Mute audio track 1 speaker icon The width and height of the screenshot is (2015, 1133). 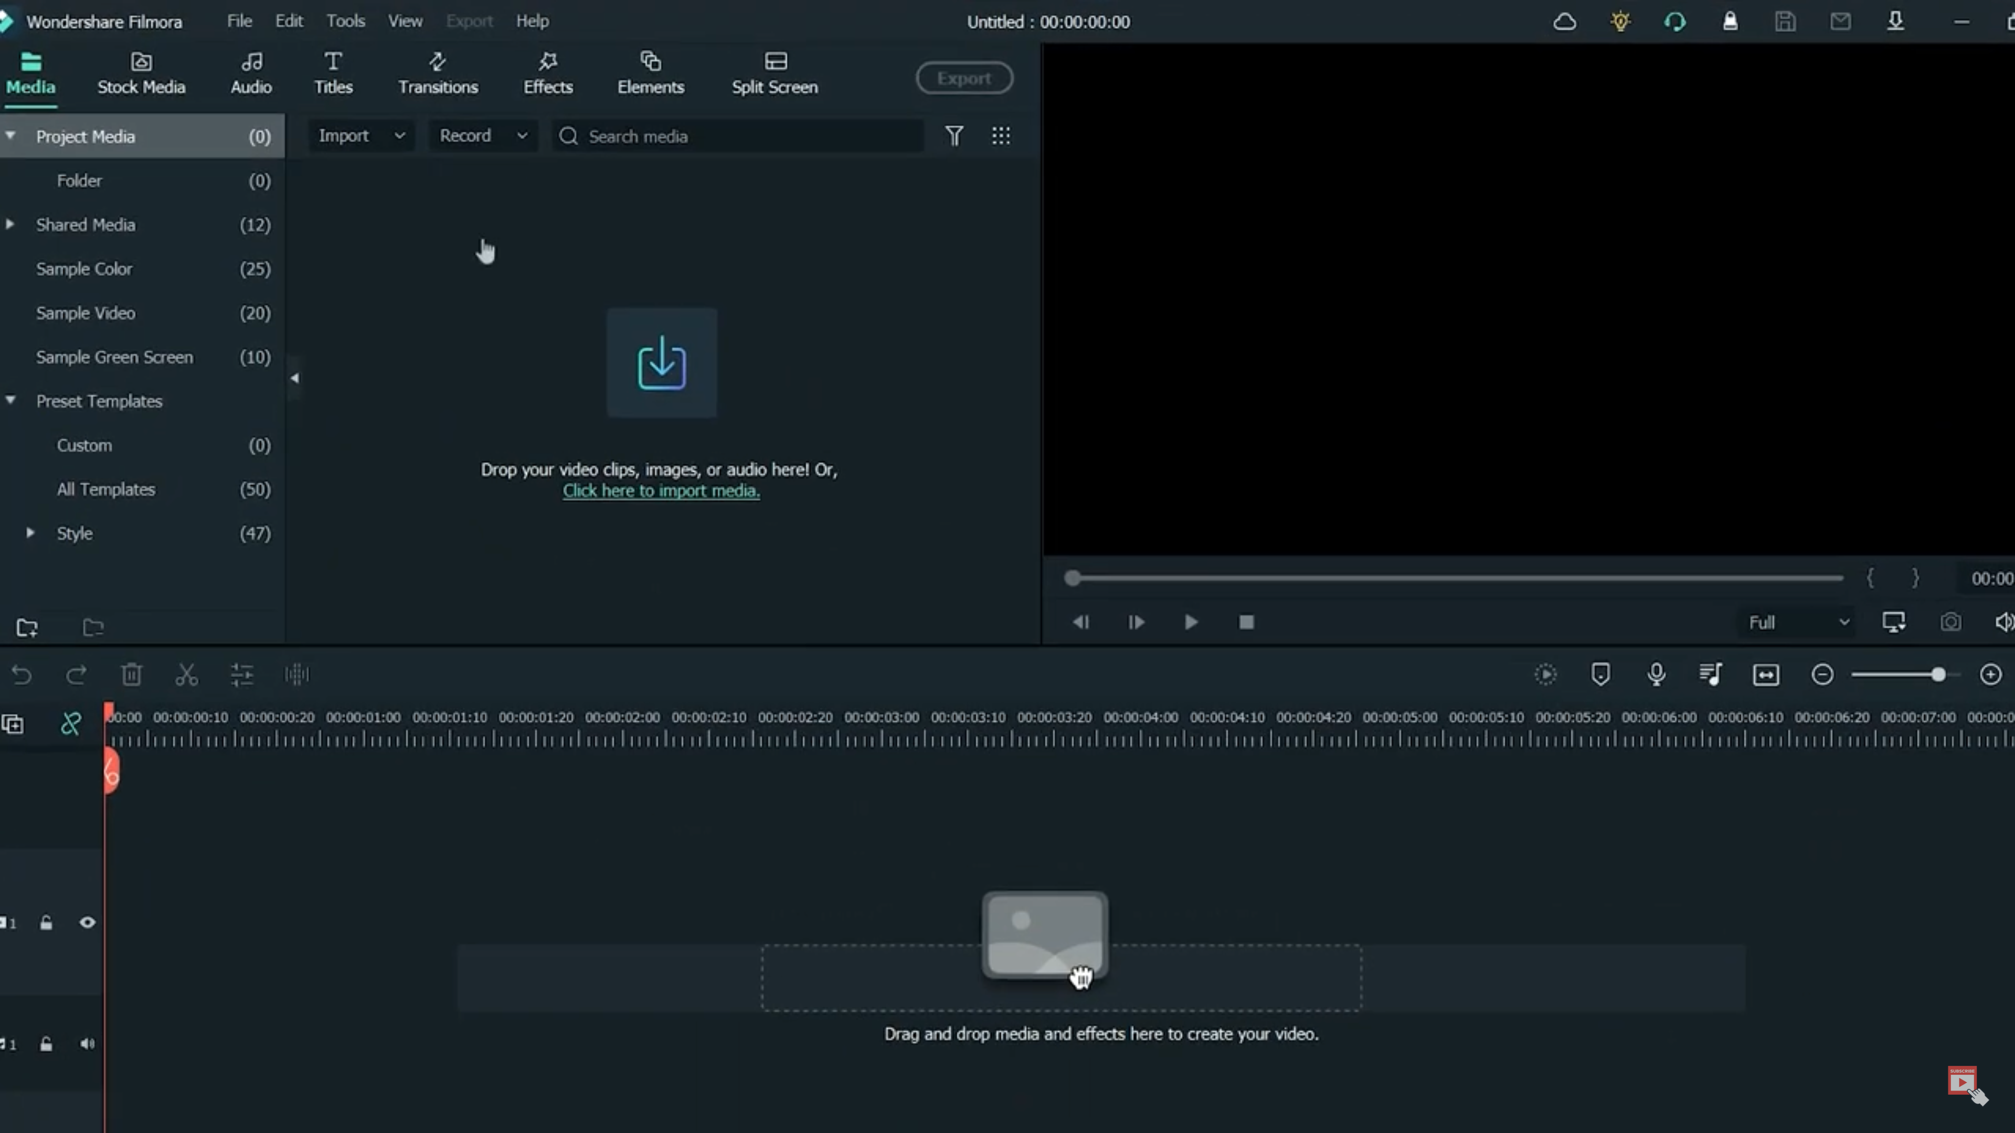[88, 1044]
